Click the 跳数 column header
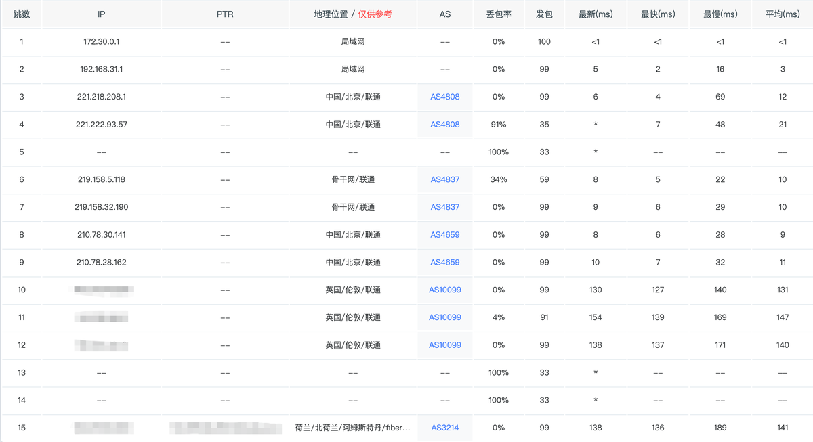Viewport: 813px width, 442px height. point(22,14)
